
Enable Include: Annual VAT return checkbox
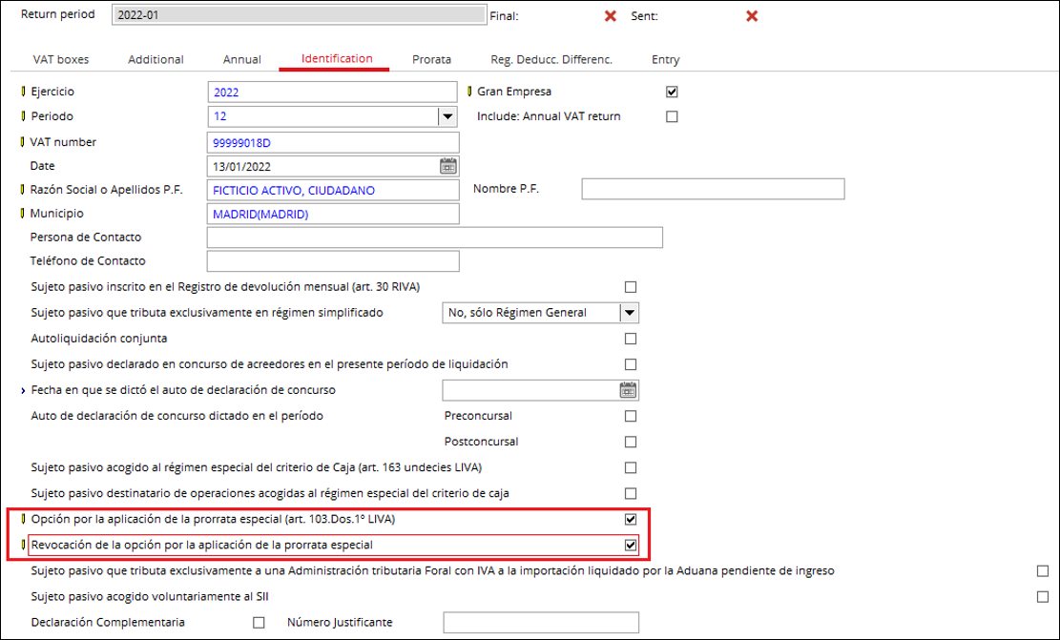(x=672, y=116)
